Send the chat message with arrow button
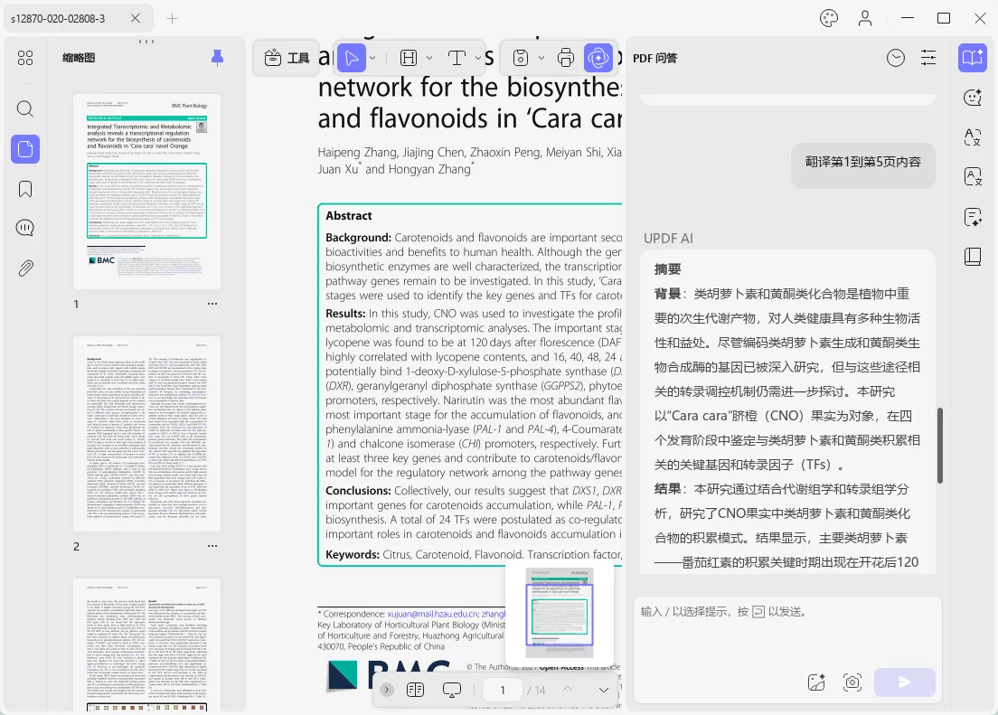998x715 pixels. [904, 682]
